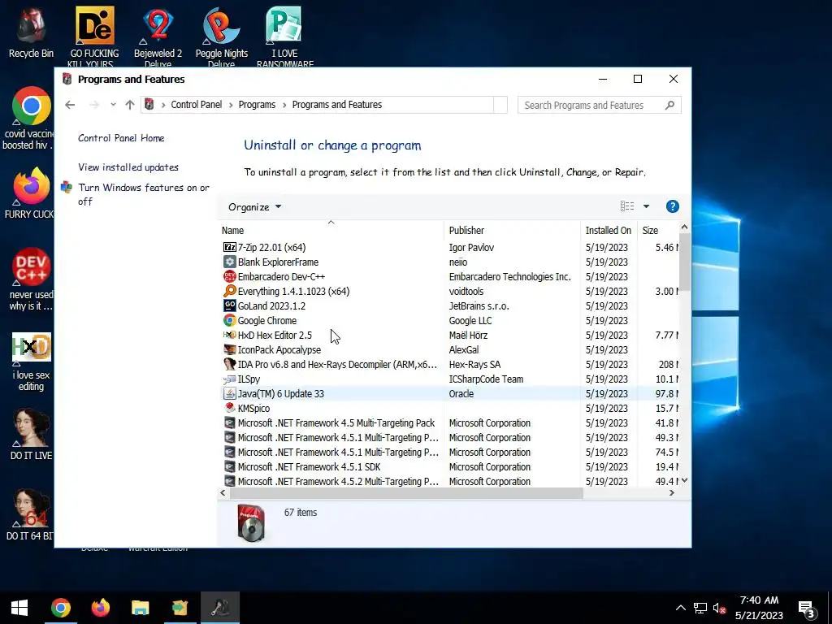Expand the chevron after Control Panel breadcrumb

tap(231, 105)
